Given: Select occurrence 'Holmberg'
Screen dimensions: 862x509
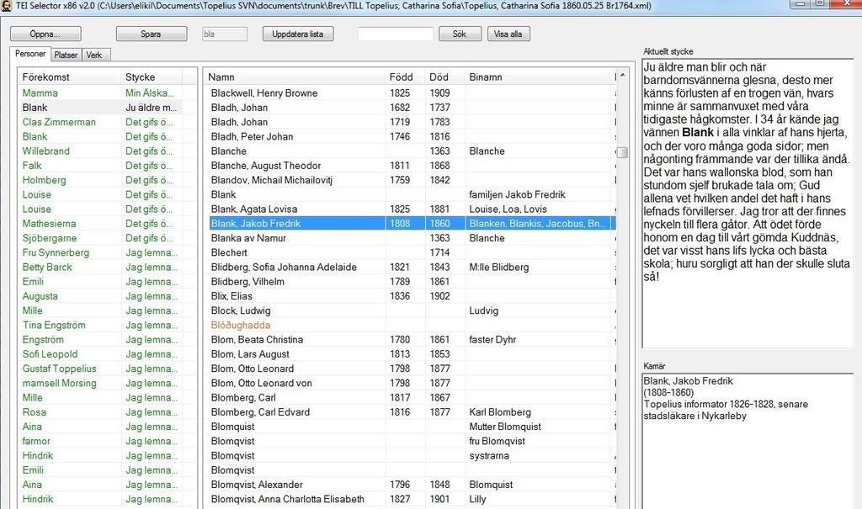Looking at the screenshot, I should click(45, 180).
